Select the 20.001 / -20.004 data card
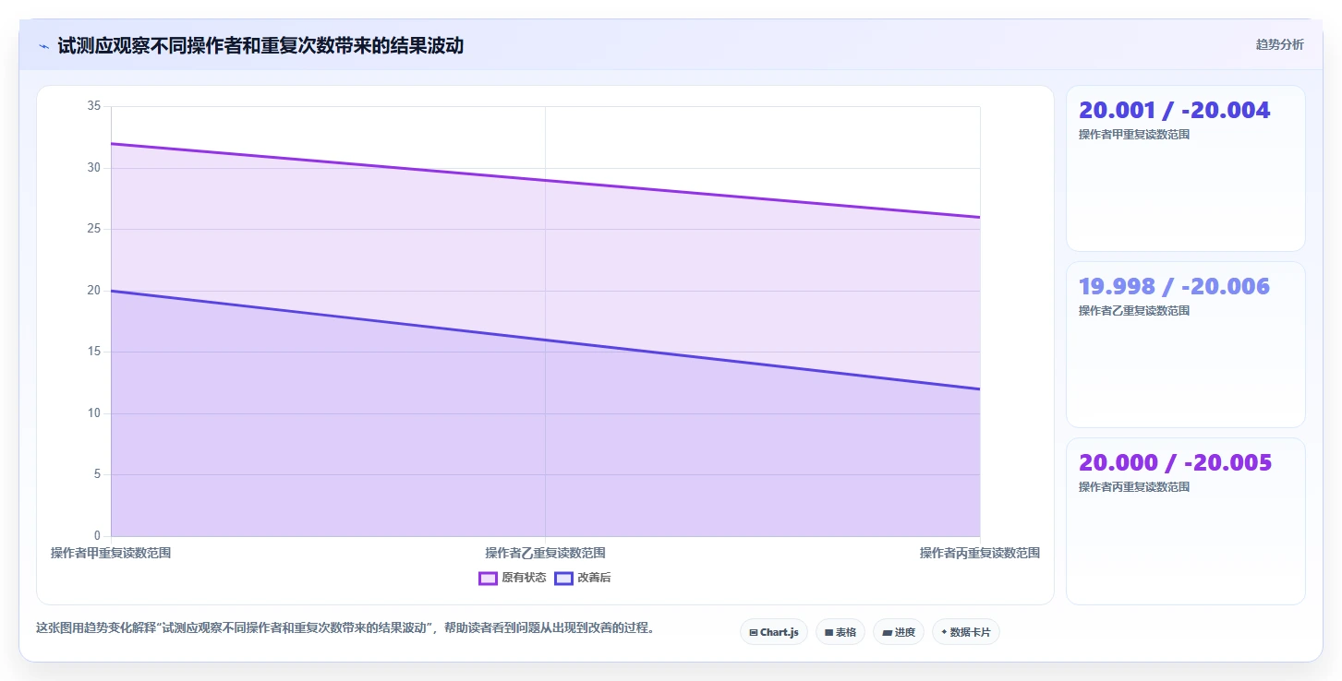1342x681 pixels. coord(1186,168)
